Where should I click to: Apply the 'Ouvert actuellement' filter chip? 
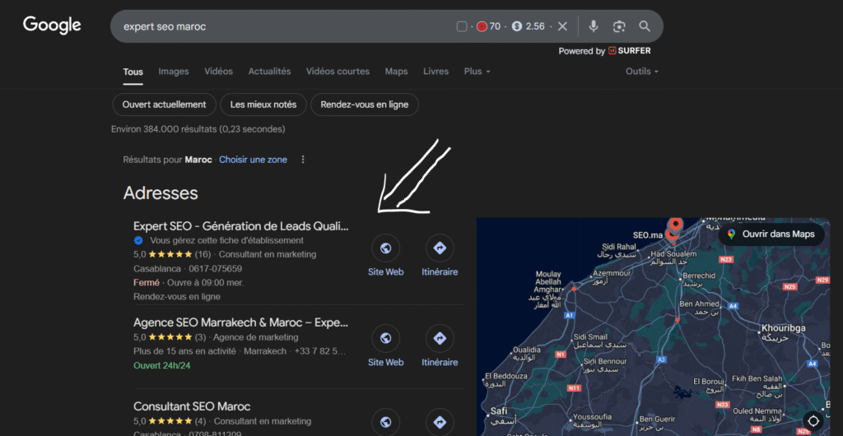164,104
